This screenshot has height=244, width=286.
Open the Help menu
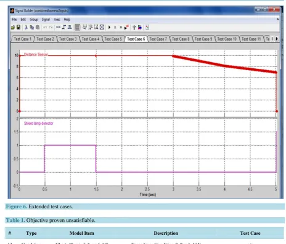67,20
